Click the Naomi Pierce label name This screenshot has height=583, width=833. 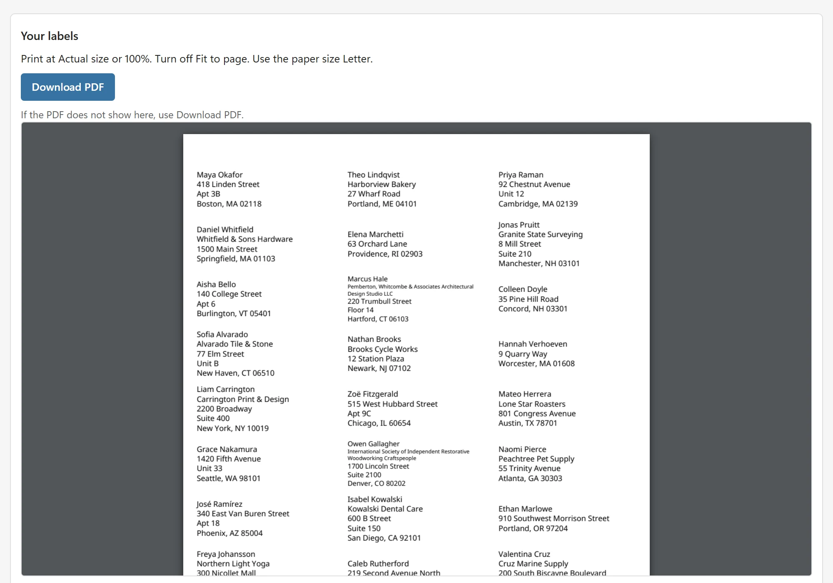tap(522, 449)
